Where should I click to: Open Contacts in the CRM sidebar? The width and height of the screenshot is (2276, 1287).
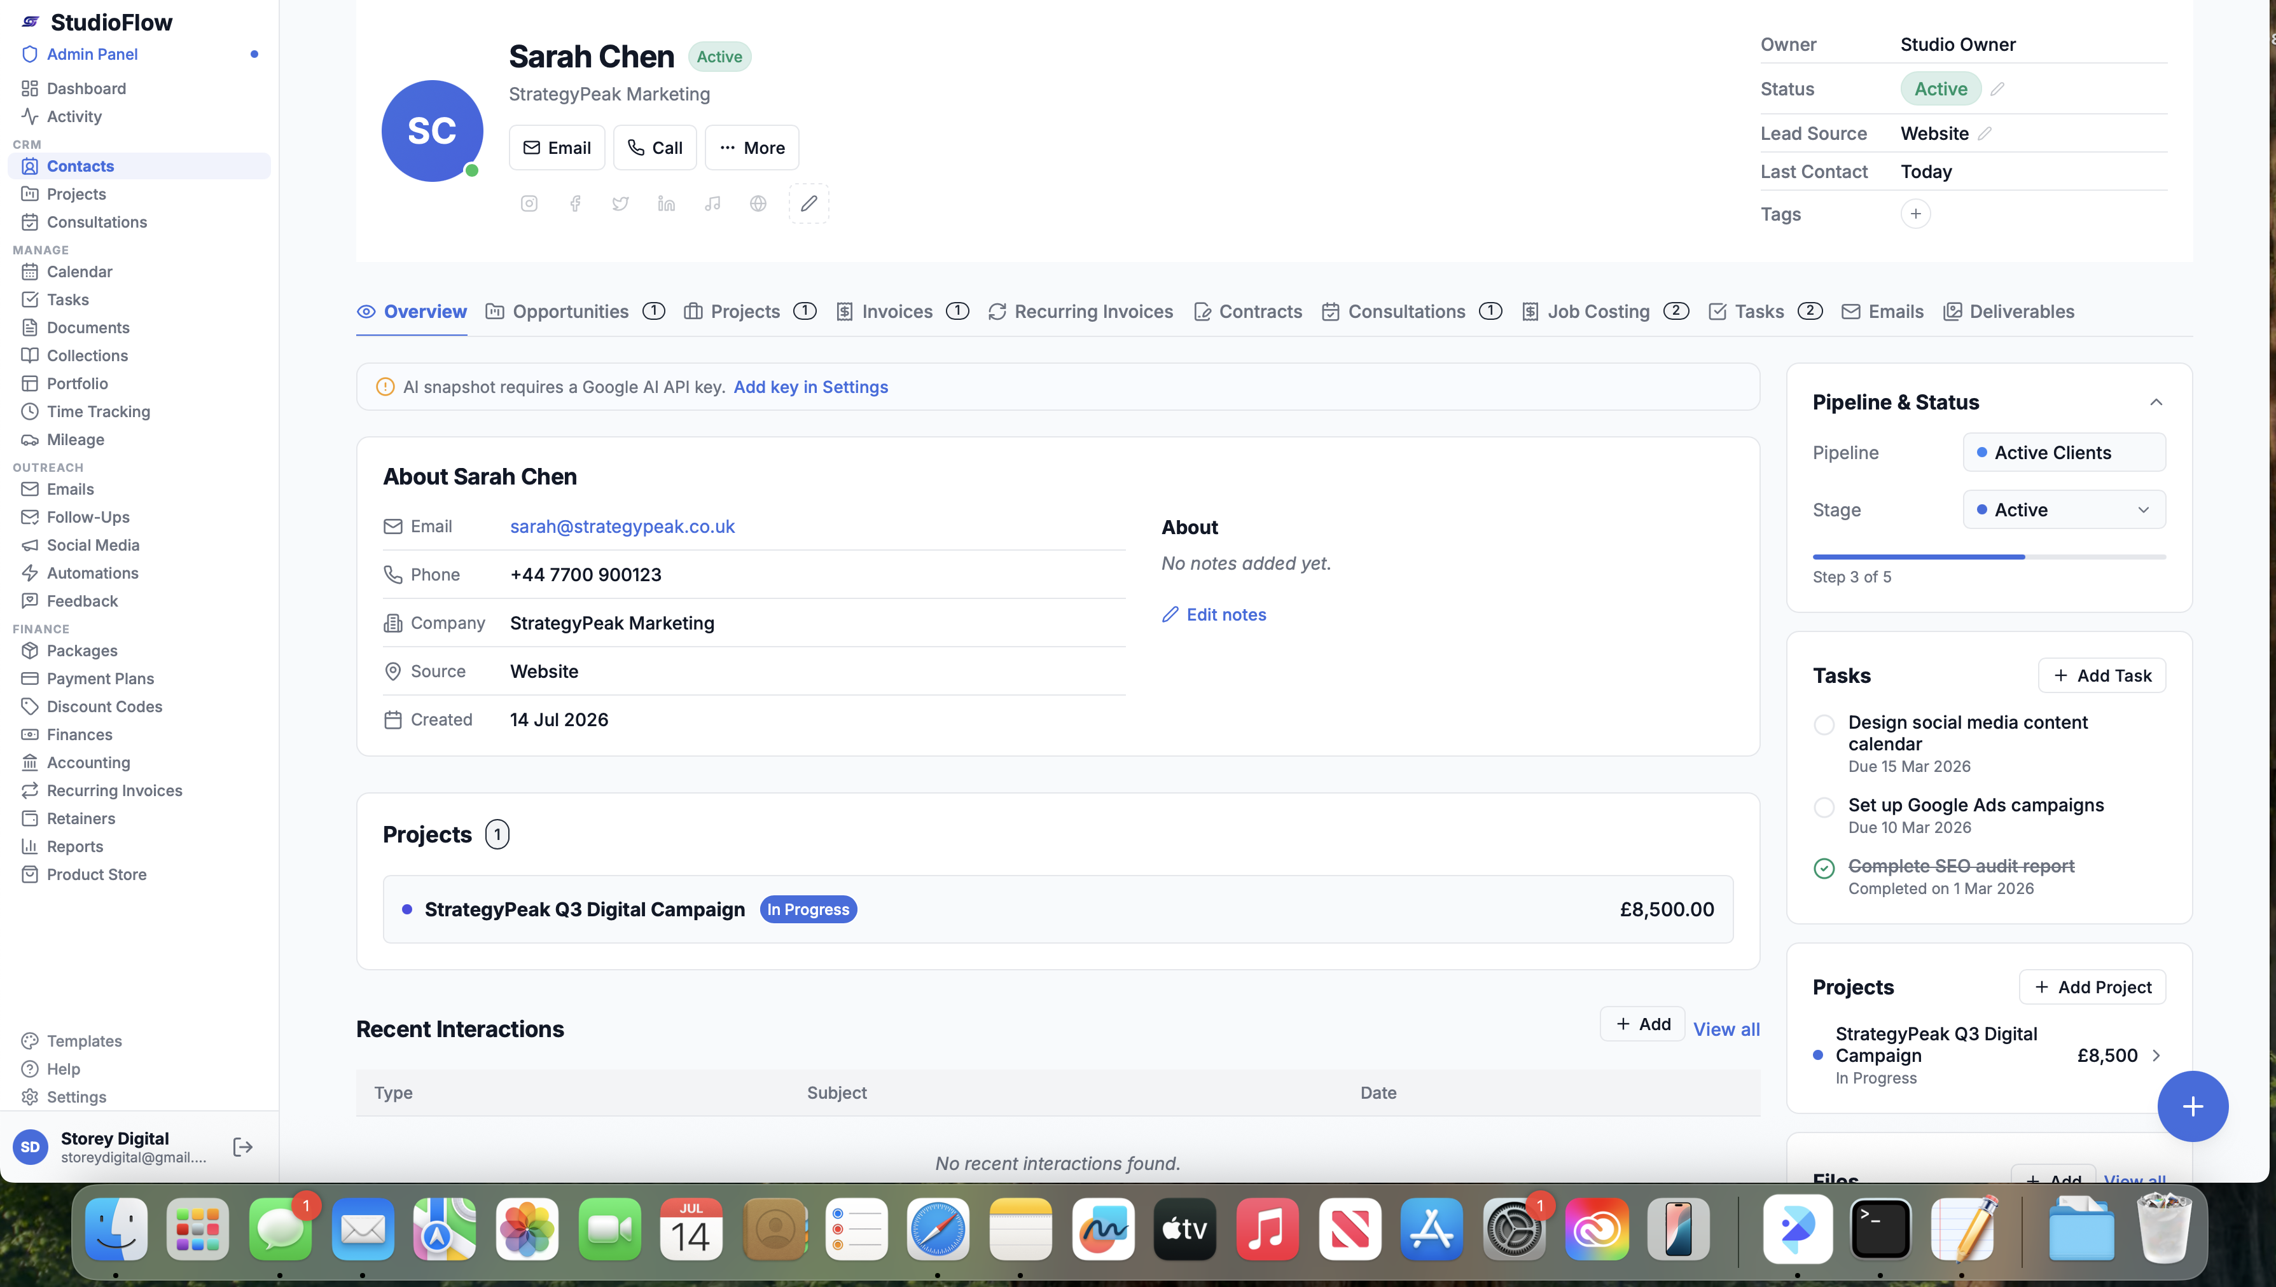click(140, 166)
